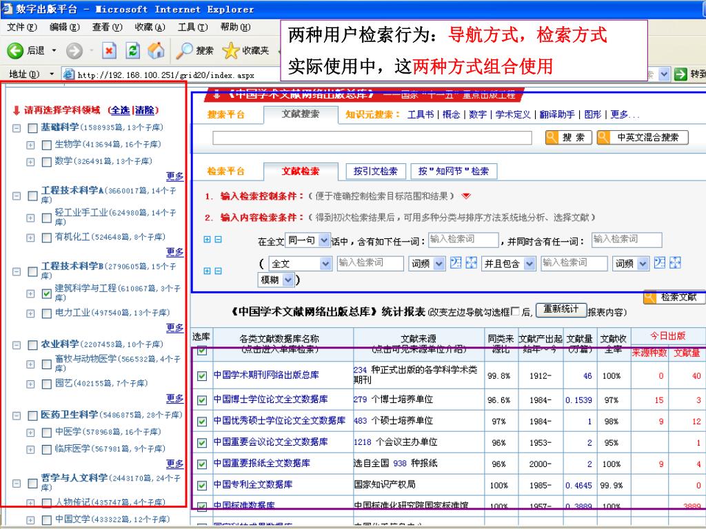Check the 农业科学 checkbox
Screen dimensions: 706x529
pos(32,345)
